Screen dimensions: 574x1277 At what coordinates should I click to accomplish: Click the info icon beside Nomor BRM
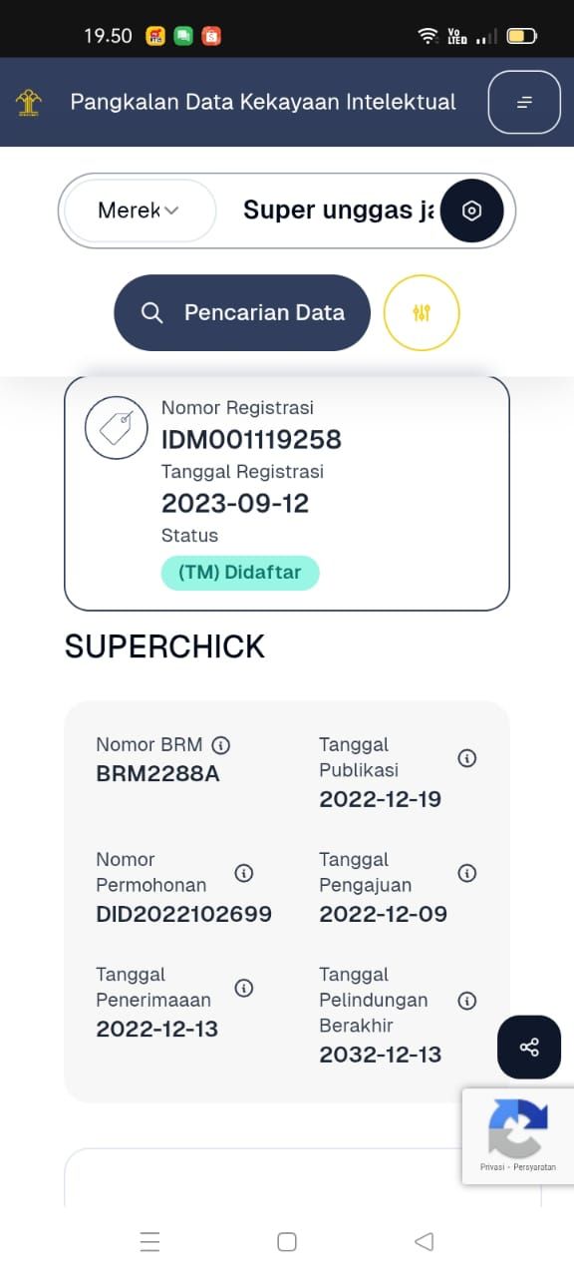pyautogui.click(x=221, y=744)
